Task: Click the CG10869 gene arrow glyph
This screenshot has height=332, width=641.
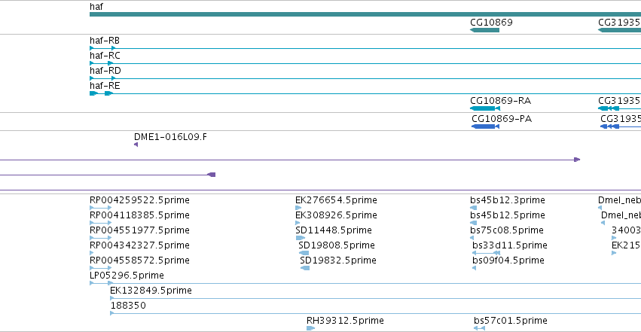Action: [x=484, y=30]
